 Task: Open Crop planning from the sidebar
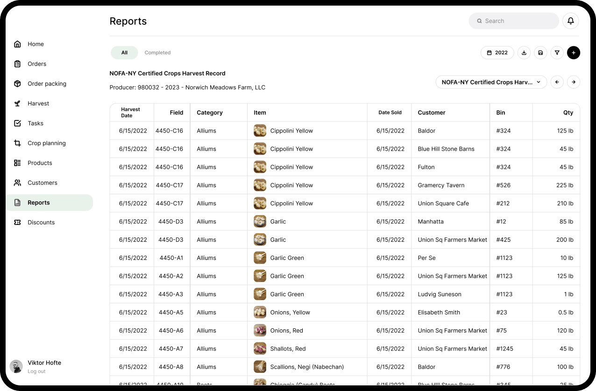[x=46, y=143]
